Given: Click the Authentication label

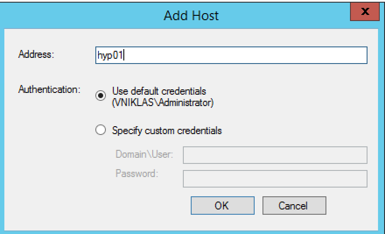Looking at the screenshot, I should pyautogui.click(x=49, y=89).
